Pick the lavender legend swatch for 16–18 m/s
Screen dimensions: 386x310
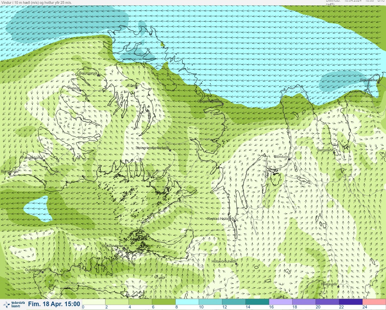(281, 302)
